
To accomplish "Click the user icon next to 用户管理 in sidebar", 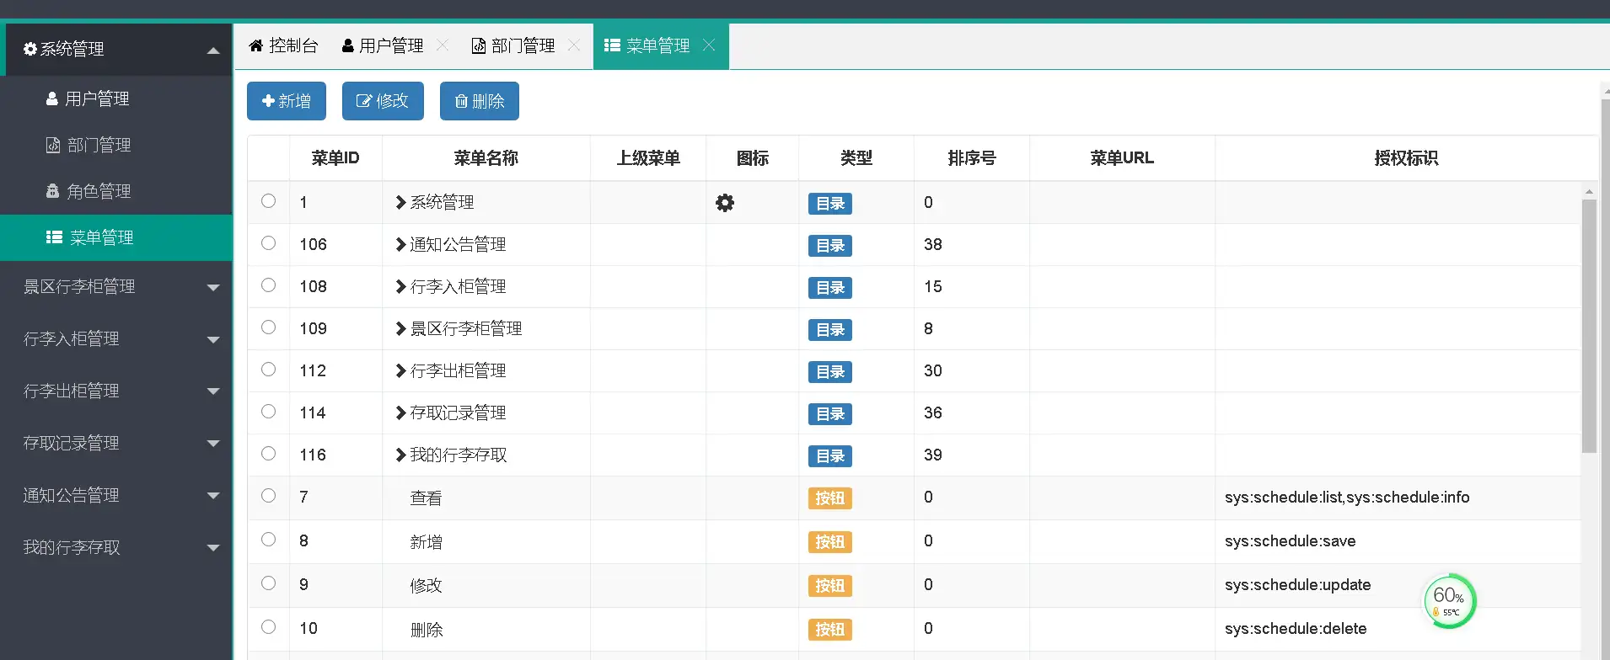I will pos(52,98).
